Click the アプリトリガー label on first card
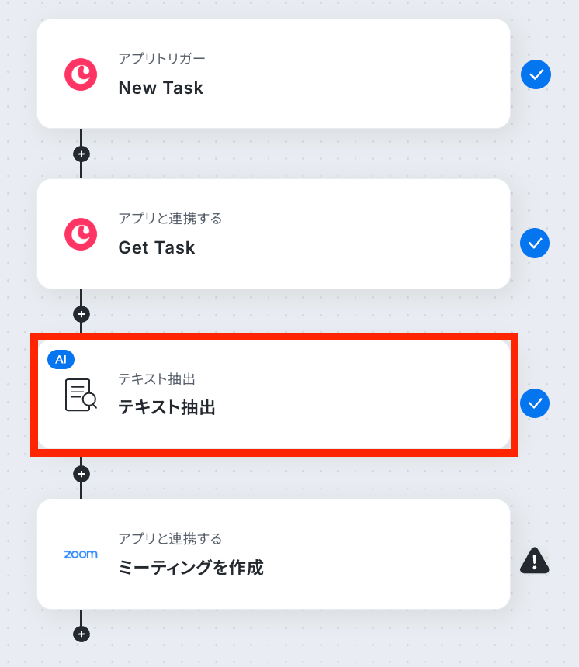Screen dimensions: 579x667 coord(161,58)
